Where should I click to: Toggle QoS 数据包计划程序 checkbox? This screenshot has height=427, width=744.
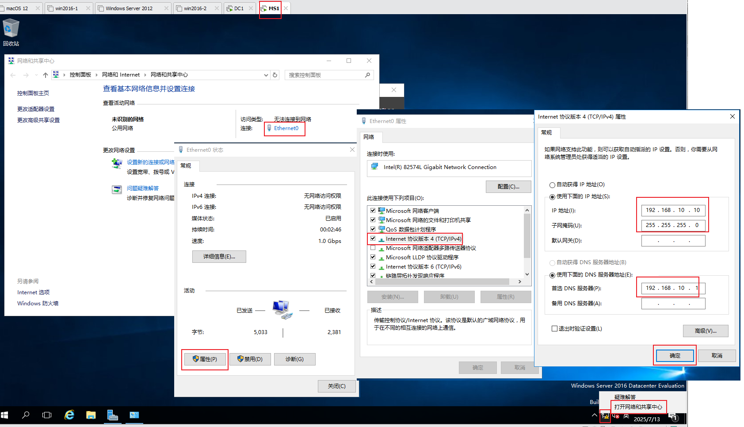373,229
